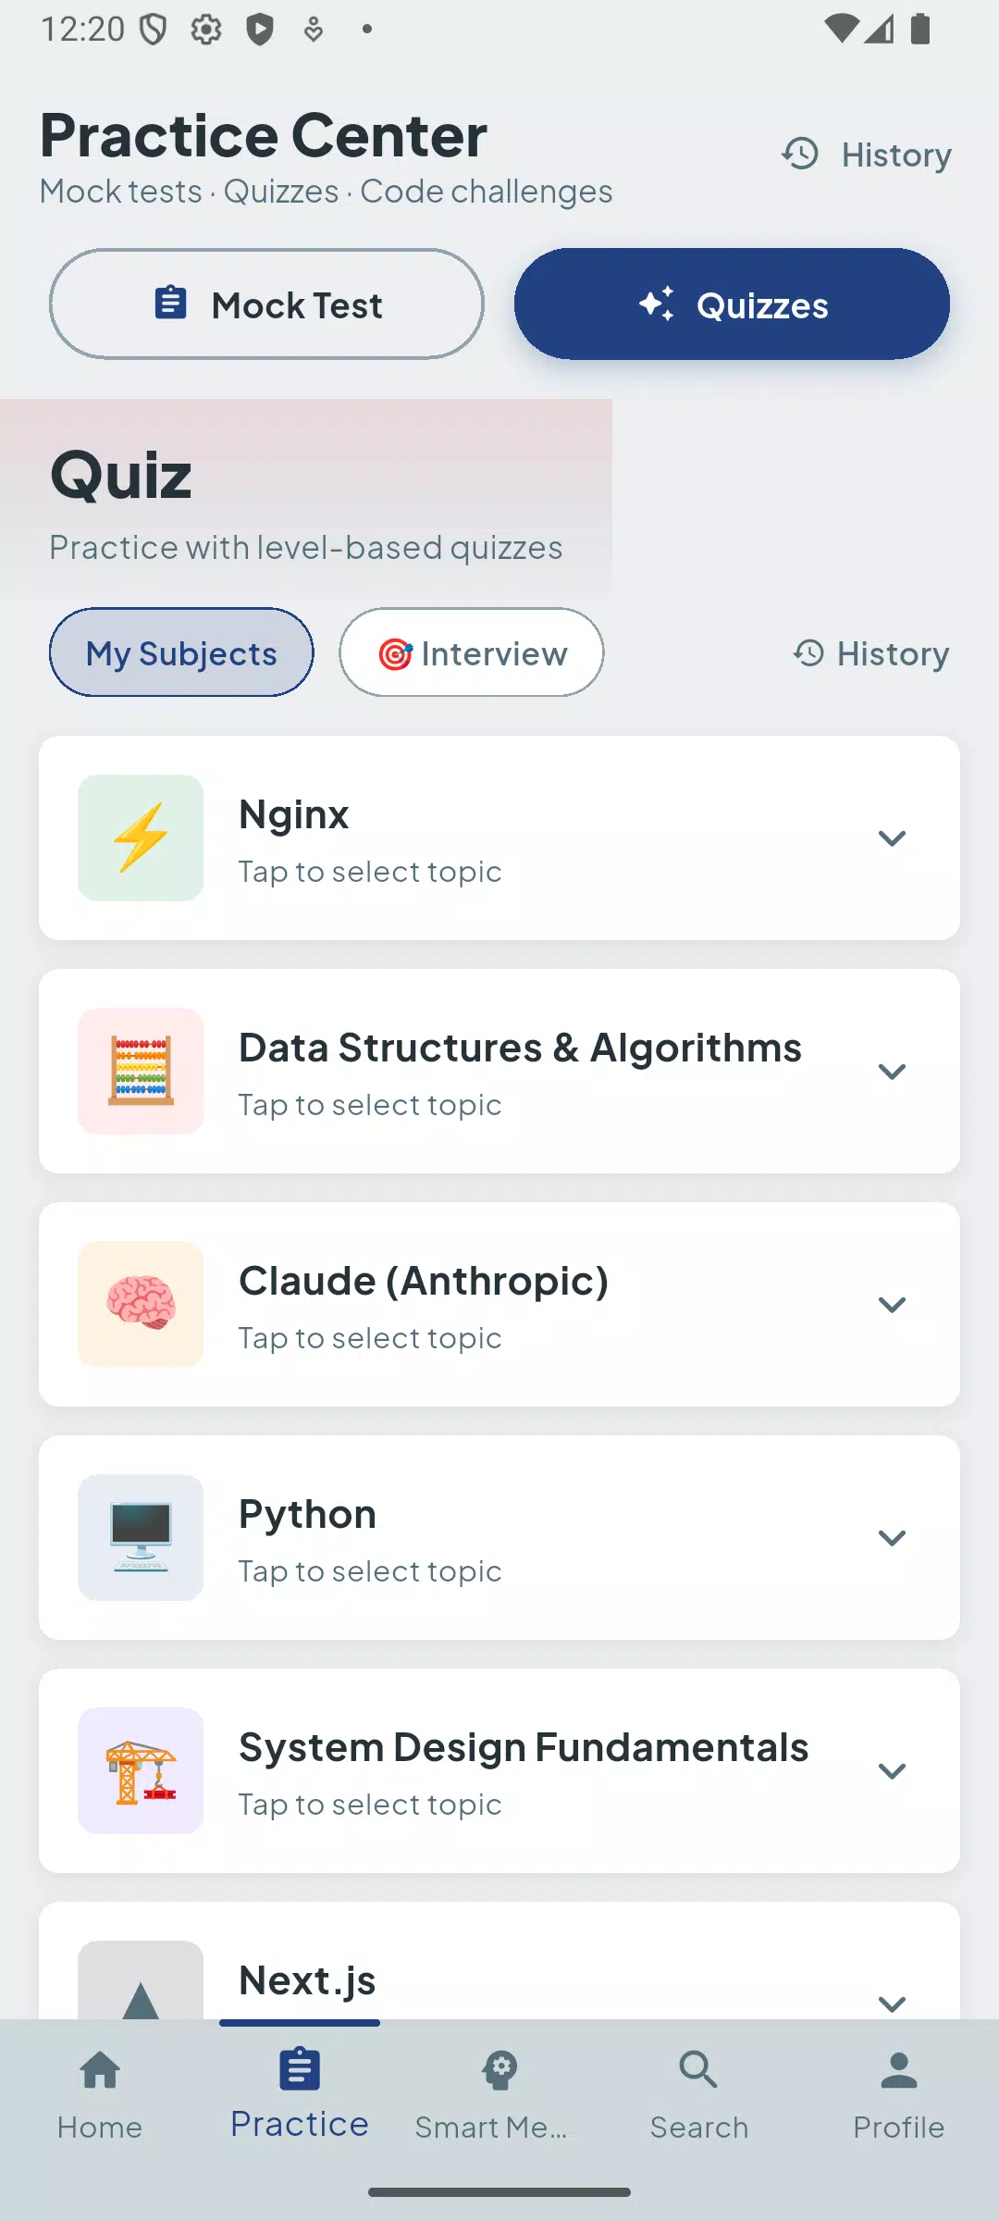The height and width of the screenshot is (2221, 999).
Task: Switch to Mock Test mode
Action: click(266, 304)
